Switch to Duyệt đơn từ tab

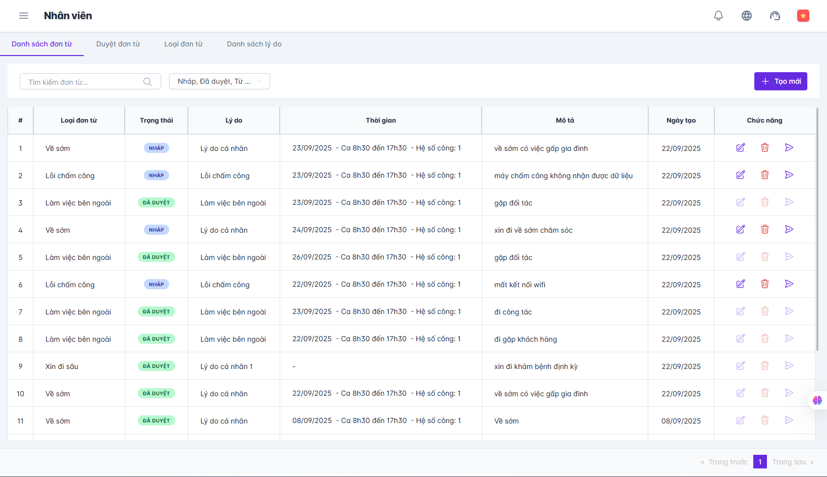pyautogui.click(x=118, y=44)
